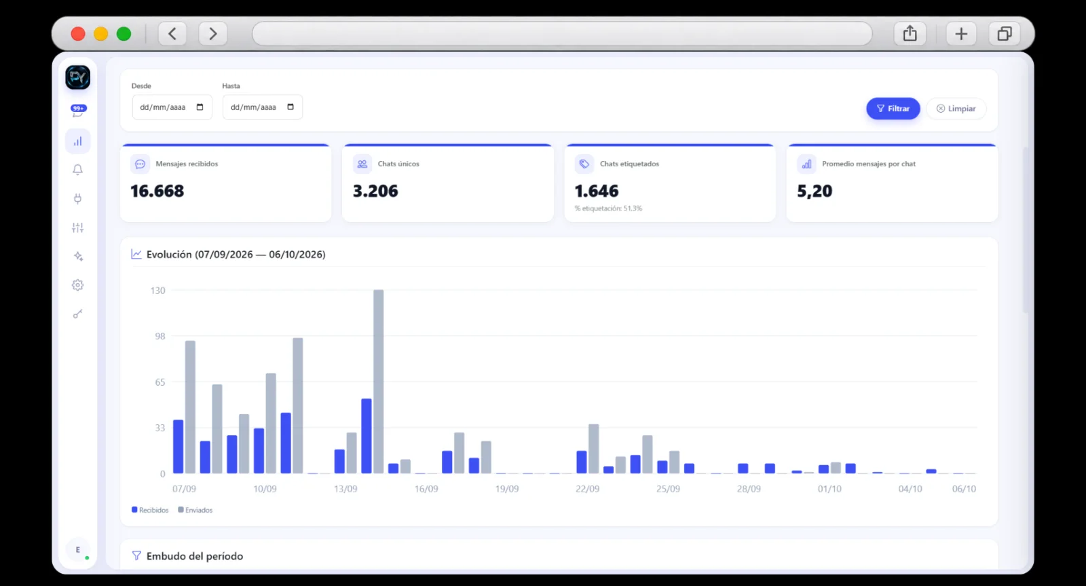Click the browser share icon
Screen dimensions: 1086x586
910,33
